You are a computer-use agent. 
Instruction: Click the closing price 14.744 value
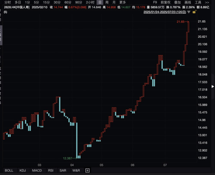58,7
